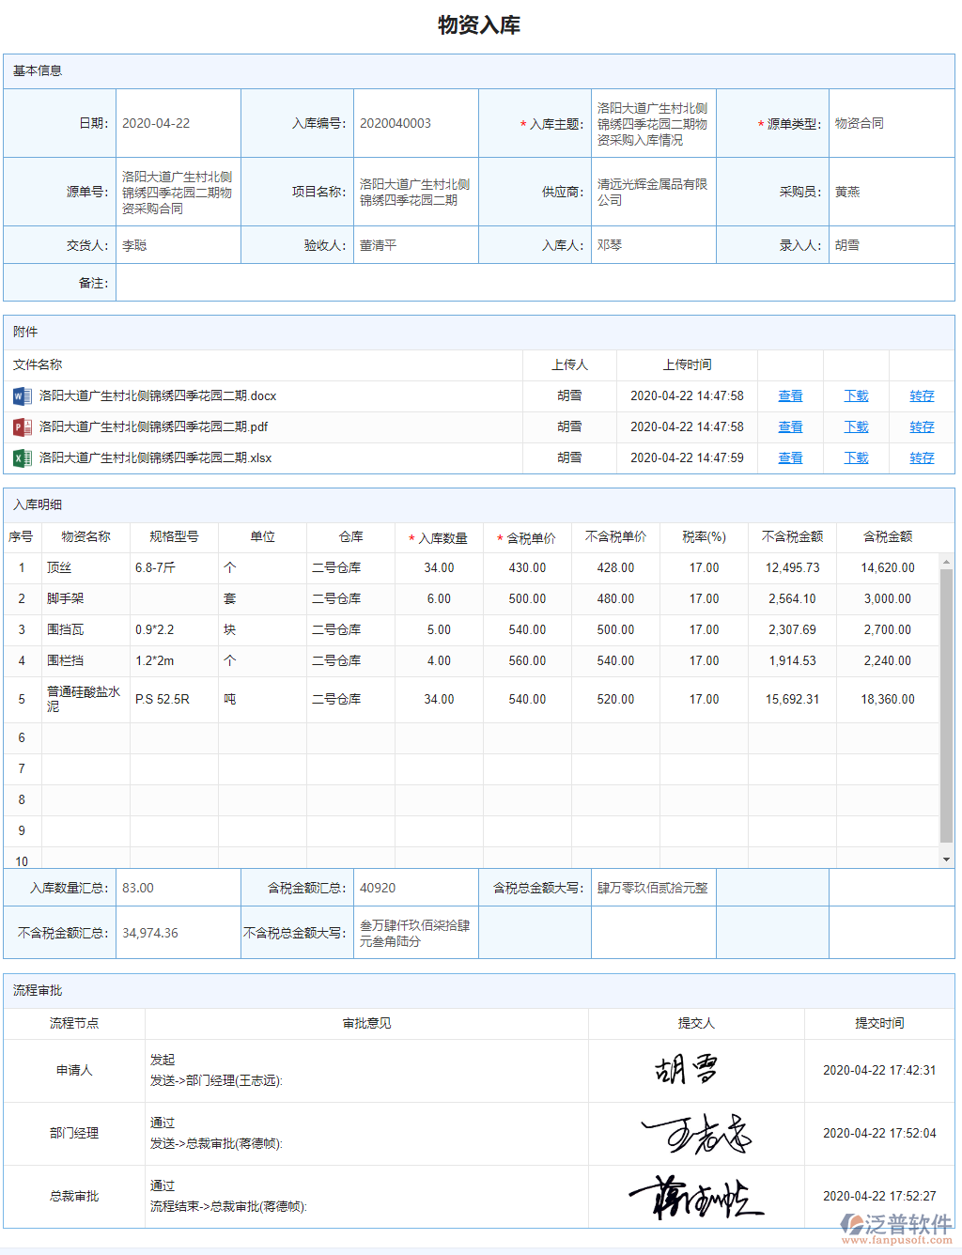The width and height of the screenshot is (962, 1255).
Task: Click the scroll-up arrow of the detail table
Action: coord(946,561)
